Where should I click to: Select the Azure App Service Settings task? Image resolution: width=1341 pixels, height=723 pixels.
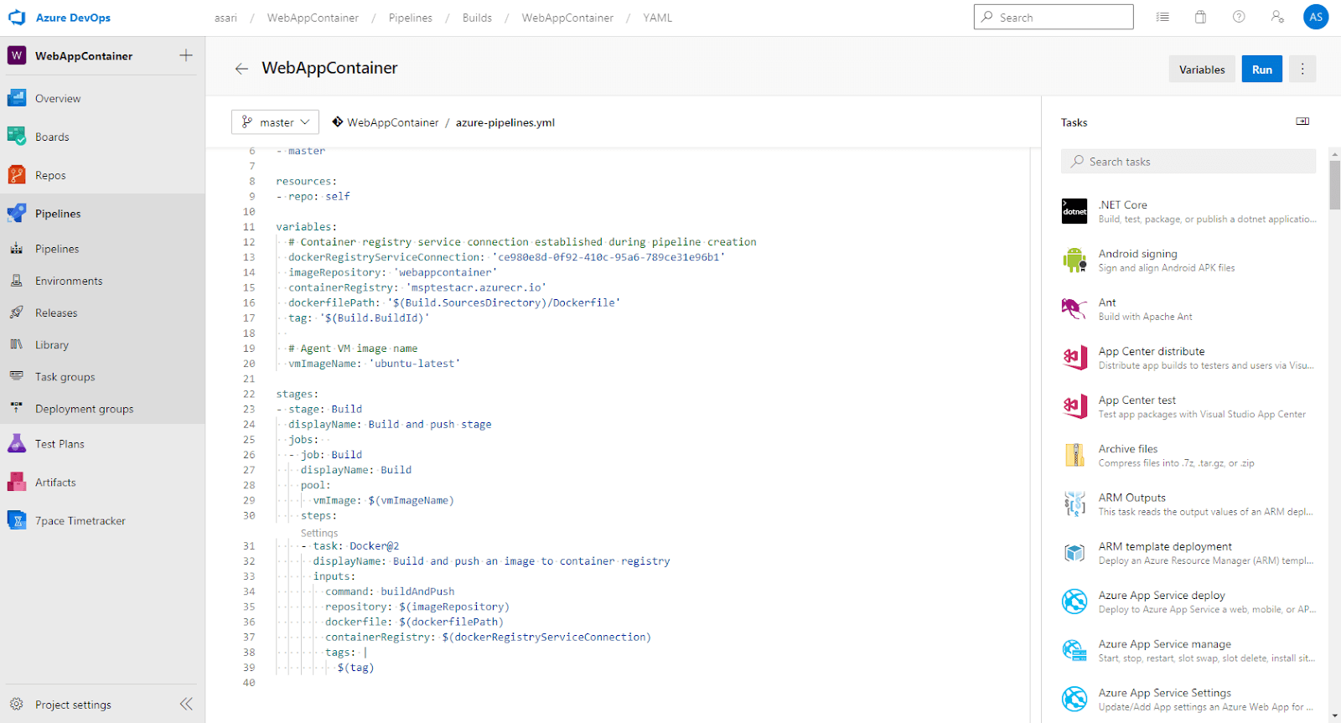(1188, 699)
